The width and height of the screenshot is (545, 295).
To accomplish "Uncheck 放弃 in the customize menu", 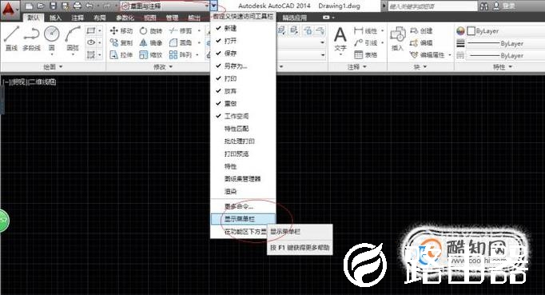I will point(243,91).
